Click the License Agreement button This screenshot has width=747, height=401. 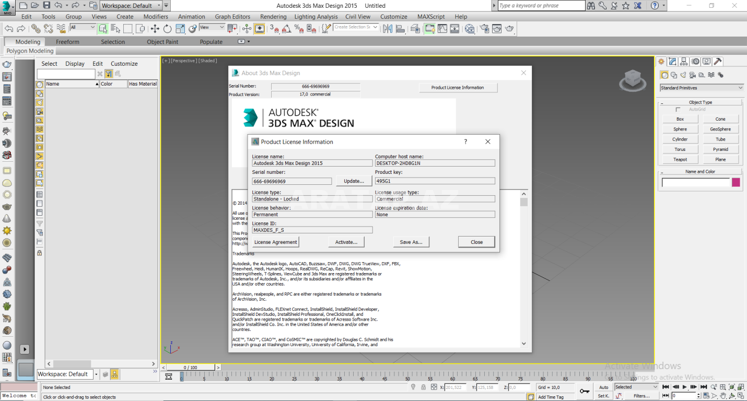pos(275,242)
